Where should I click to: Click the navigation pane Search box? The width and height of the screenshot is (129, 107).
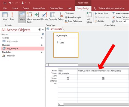click(21, 34)
